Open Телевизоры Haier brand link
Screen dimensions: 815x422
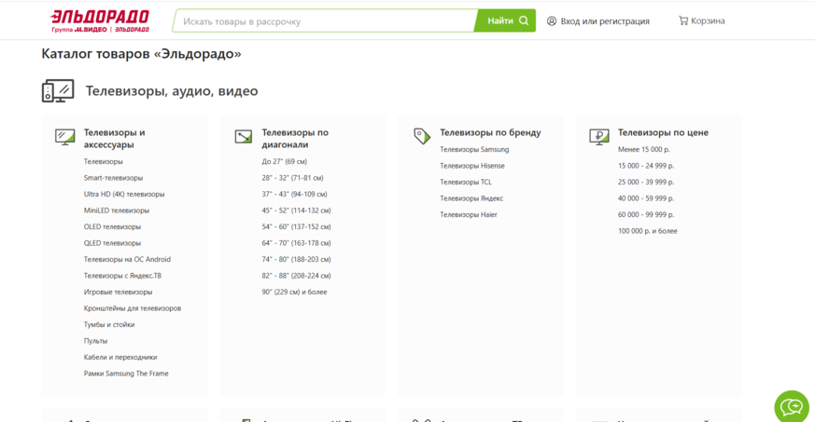coord(469,214)
